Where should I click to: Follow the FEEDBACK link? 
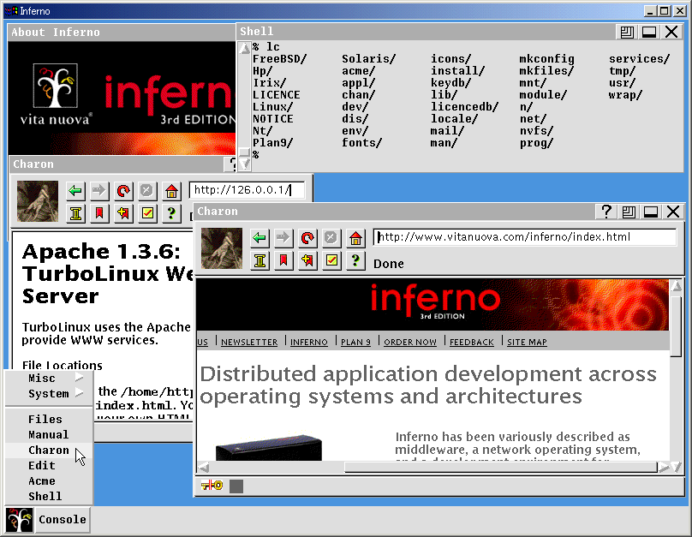[471, 342]
